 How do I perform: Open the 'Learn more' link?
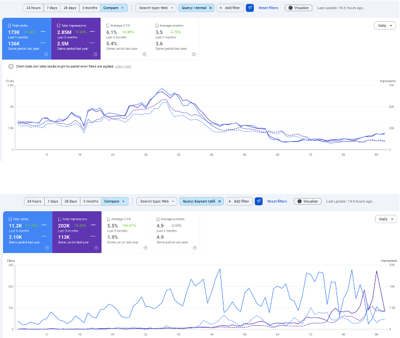click(x=123, y=67)
